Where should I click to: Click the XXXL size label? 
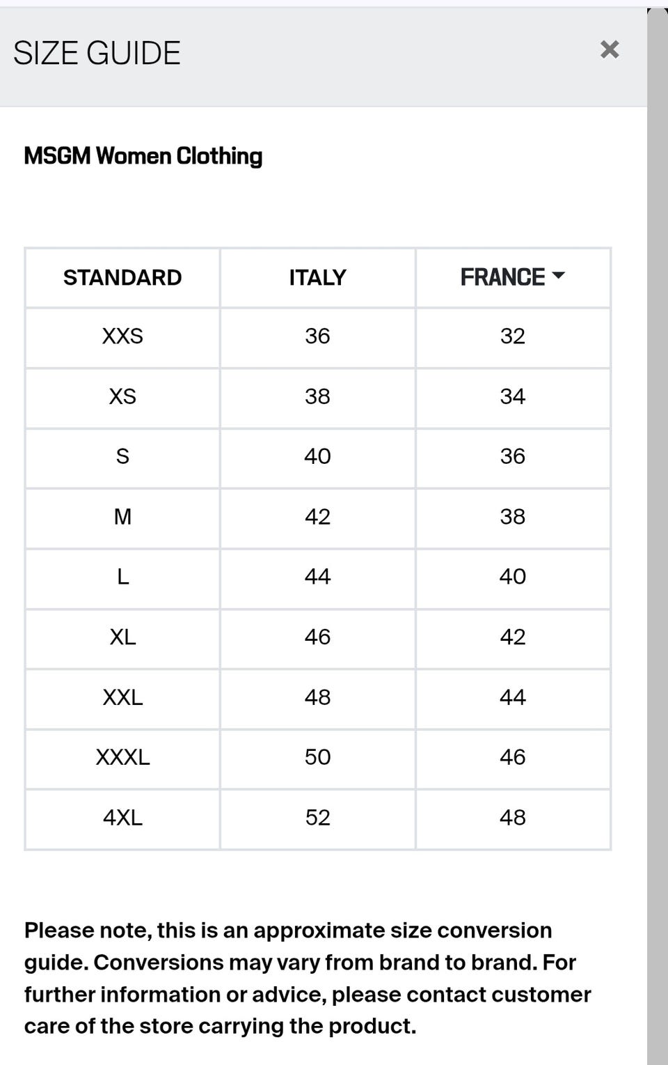tap(122, 757)
